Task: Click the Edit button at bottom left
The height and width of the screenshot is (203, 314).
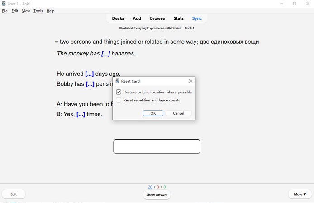Action: [x=14, y=194]
